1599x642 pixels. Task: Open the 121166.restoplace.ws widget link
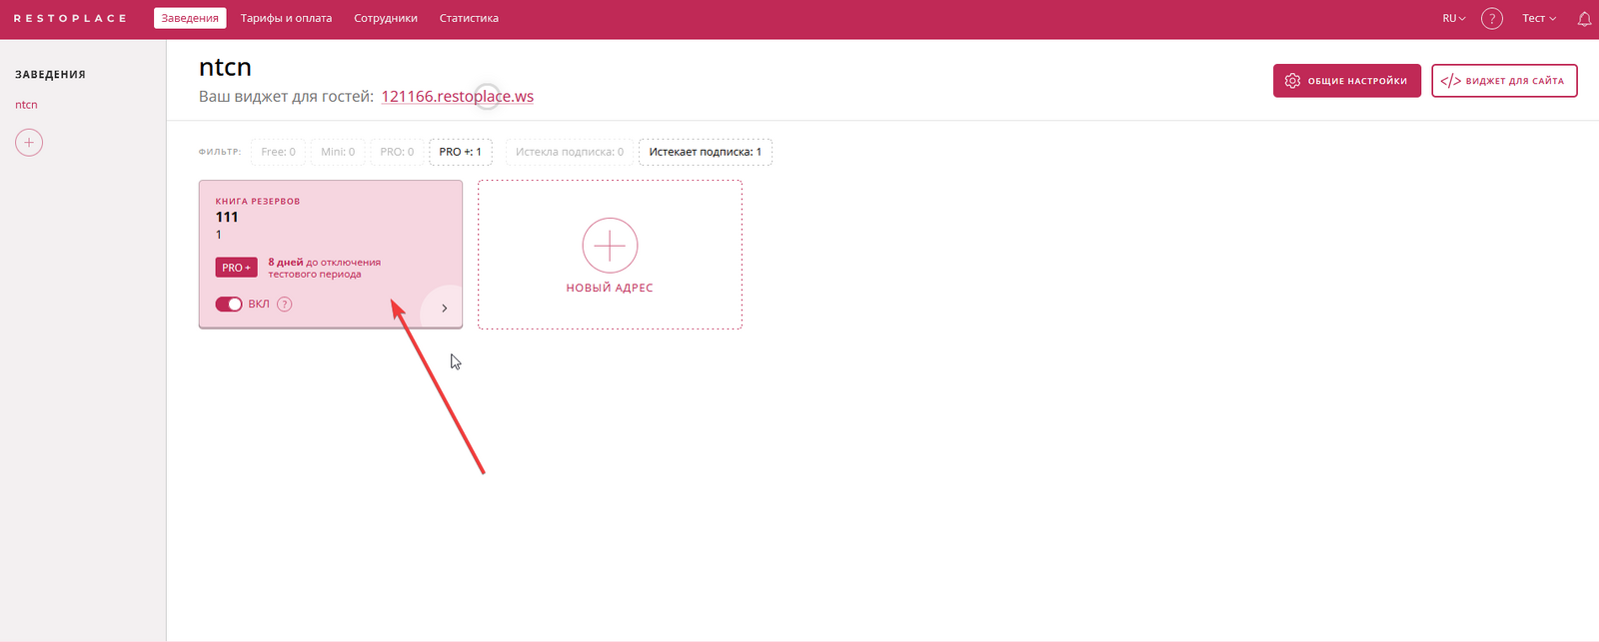coord(457,97)
